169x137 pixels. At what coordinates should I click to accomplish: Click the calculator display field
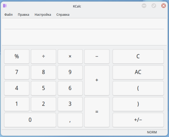[84, 32]
